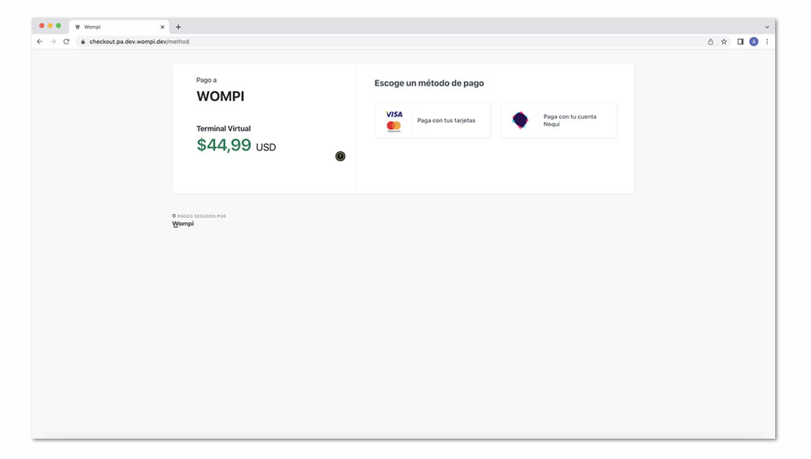Click the Wompi logo in the footer
The width and height of the screenshot is (811, 459).
pyautogui.click(x=183, y=224)
